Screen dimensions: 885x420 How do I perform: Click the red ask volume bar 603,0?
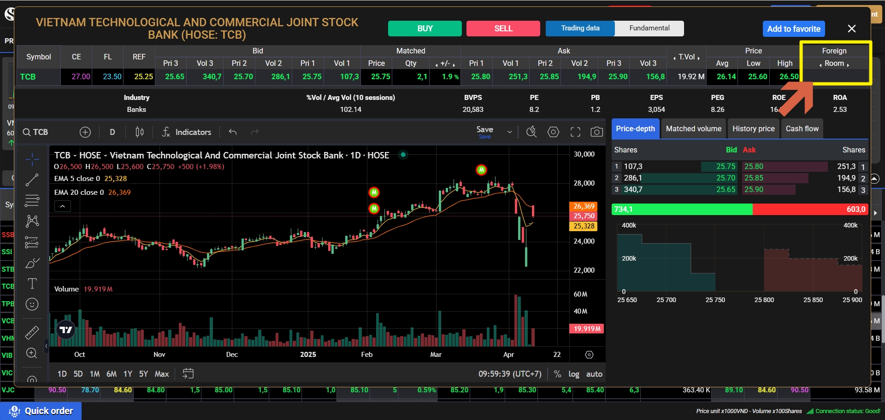pyautogui.click(x=810, y=209)
